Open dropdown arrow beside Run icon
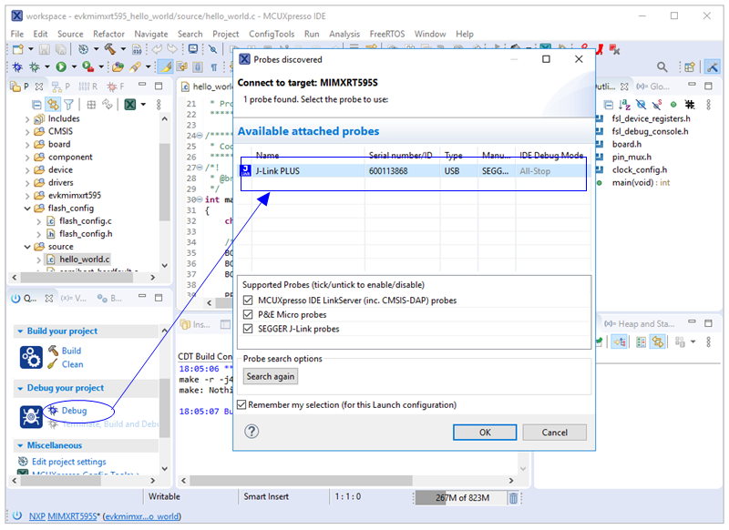729x530 pixels. 74,67
